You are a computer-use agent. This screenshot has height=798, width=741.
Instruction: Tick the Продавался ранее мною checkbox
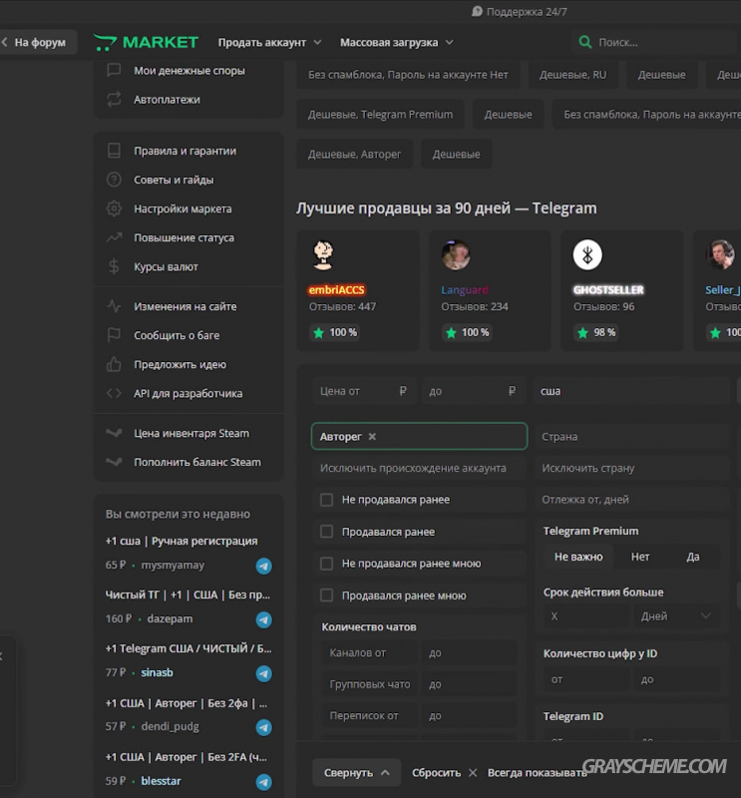[x=327, y=596]
